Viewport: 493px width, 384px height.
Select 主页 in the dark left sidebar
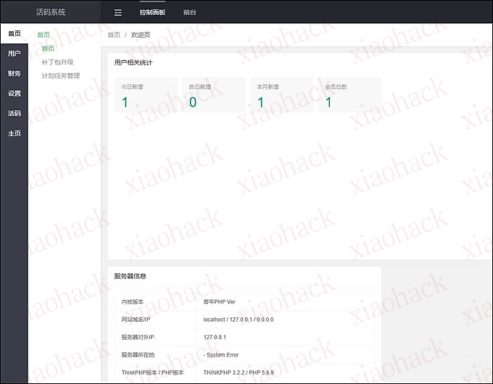click(14, 134)
